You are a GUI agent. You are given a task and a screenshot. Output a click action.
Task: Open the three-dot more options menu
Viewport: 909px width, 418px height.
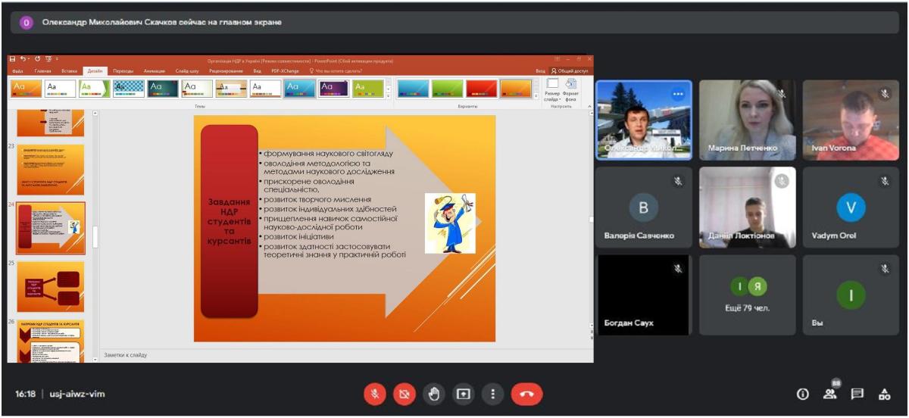point(492,394)
